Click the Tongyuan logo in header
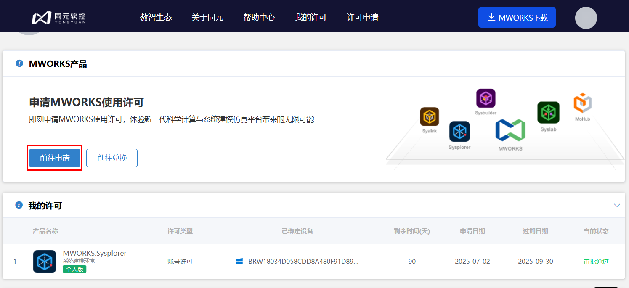This screenshot has width=629, height=288. click(58, 18)
